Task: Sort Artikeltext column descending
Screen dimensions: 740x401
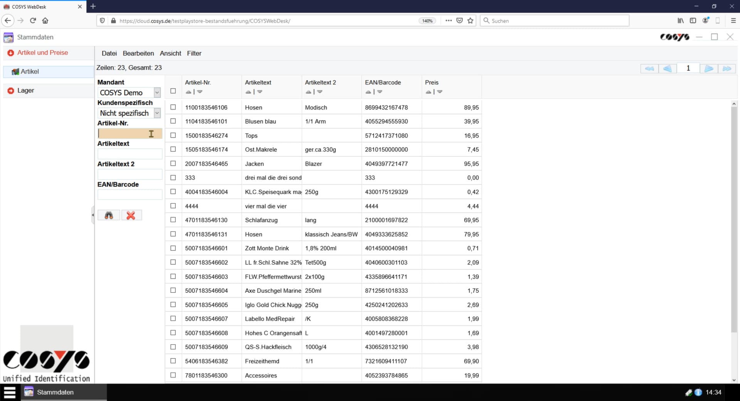Action: click(x=260, y=92)
